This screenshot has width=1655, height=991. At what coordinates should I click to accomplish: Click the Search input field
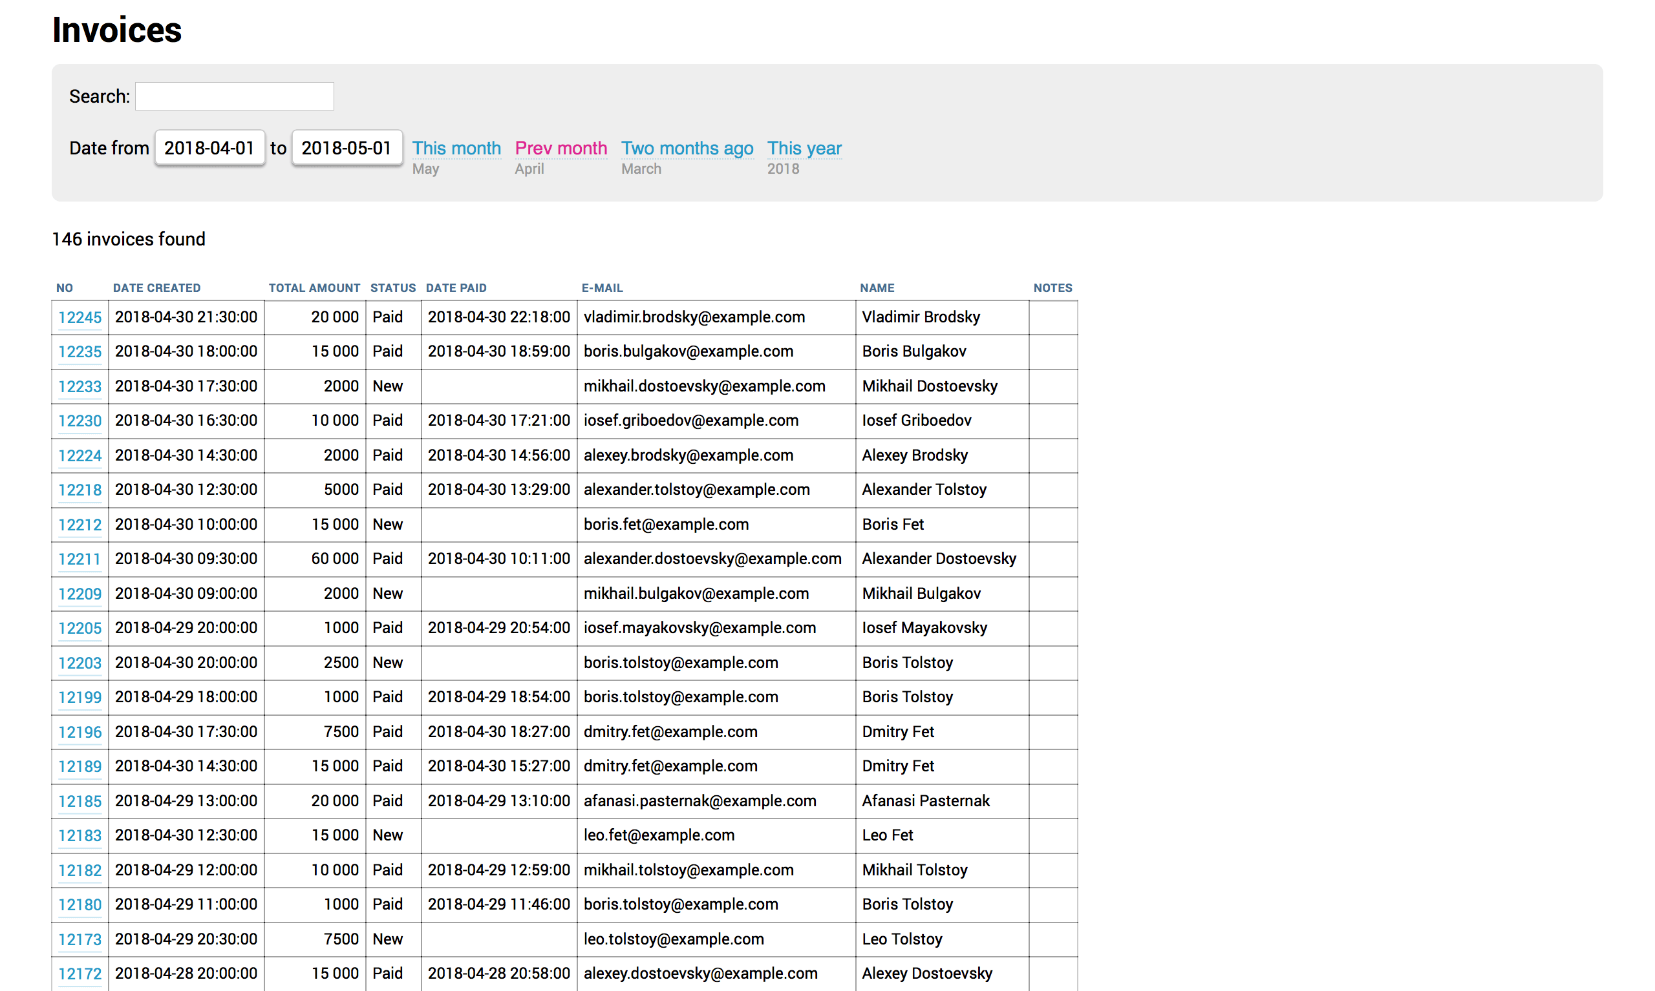(235, 96)
